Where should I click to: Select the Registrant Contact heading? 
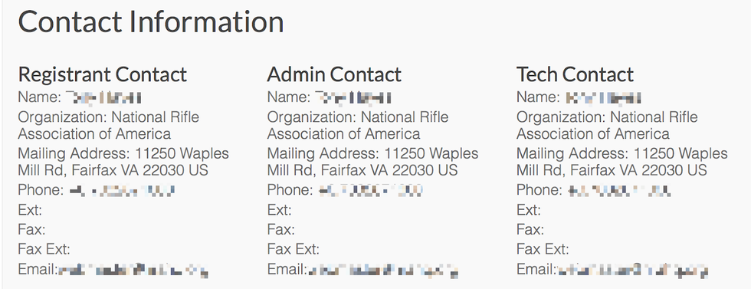(x=103, y=74)
